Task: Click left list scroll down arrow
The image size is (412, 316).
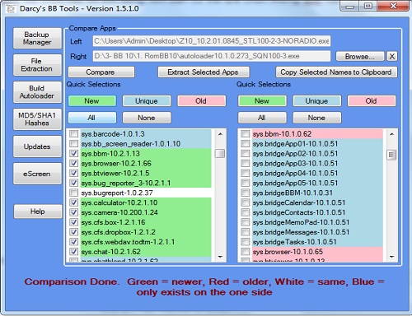Action: tap(220, 257)
